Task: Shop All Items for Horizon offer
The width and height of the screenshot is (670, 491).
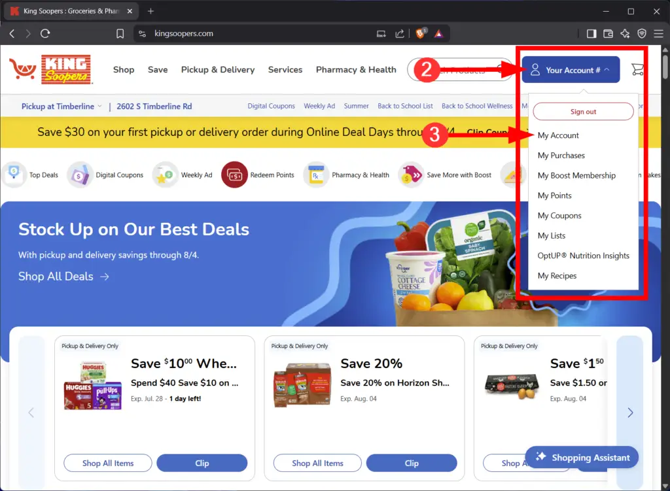Action: click(x=317, y=464)
